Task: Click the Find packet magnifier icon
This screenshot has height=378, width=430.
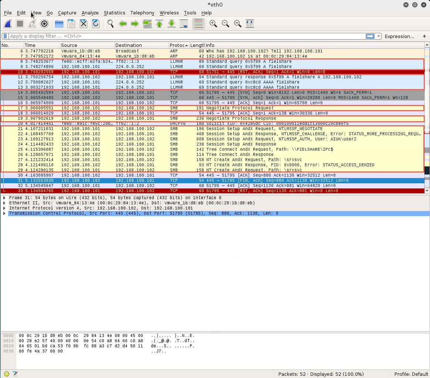Action: click(110, 24)
